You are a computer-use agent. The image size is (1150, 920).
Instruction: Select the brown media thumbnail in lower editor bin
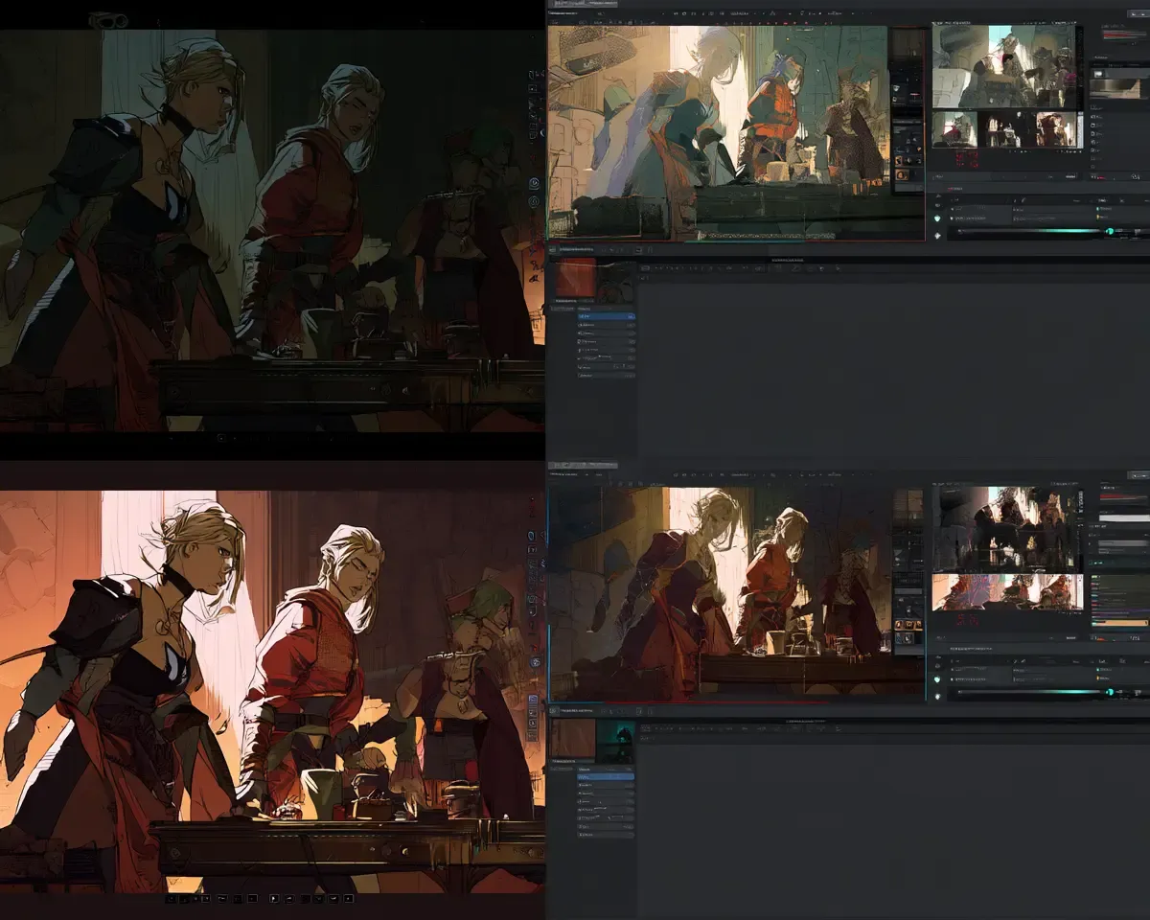point(573,740)
